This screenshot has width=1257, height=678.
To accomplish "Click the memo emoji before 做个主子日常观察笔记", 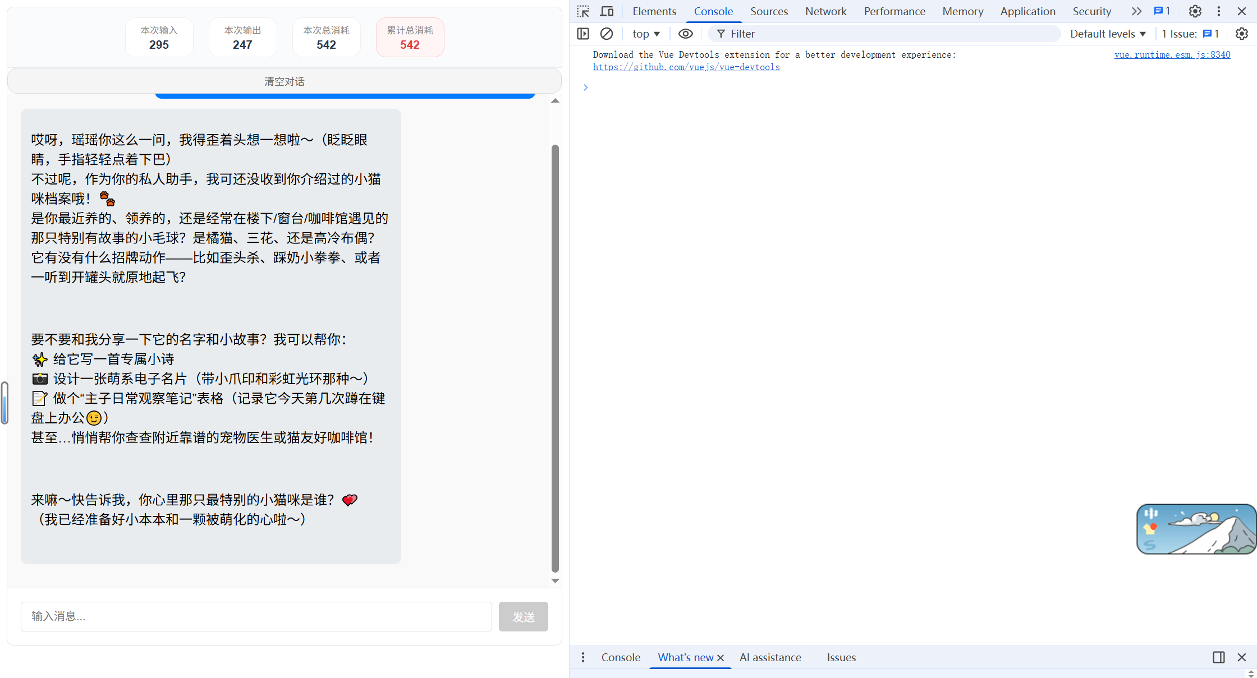I will coord(39,398).
